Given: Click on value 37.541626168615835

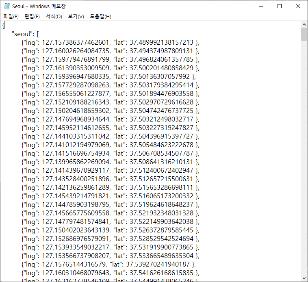Looking at the screenshot, I should point(161,273).
